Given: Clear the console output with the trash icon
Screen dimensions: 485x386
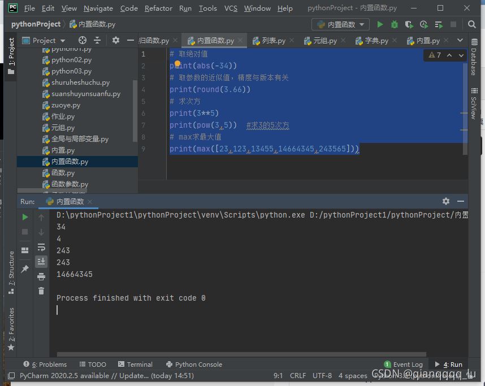Looking at the screenshot, I should (x=41, y=290).
